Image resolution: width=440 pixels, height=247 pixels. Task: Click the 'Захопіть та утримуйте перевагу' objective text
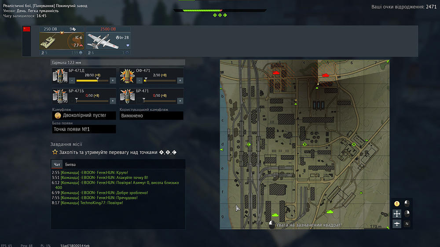click(x=108, y=152)
